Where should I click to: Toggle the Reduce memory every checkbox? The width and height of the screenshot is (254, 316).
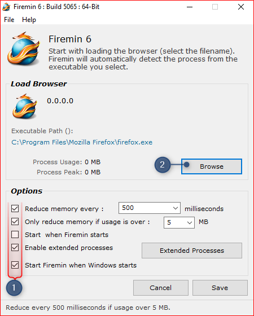point(15,209)
